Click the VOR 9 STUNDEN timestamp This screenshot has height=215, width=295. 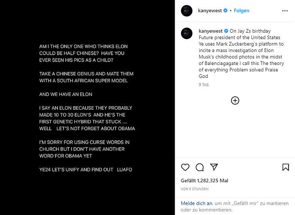coord(195,189)
